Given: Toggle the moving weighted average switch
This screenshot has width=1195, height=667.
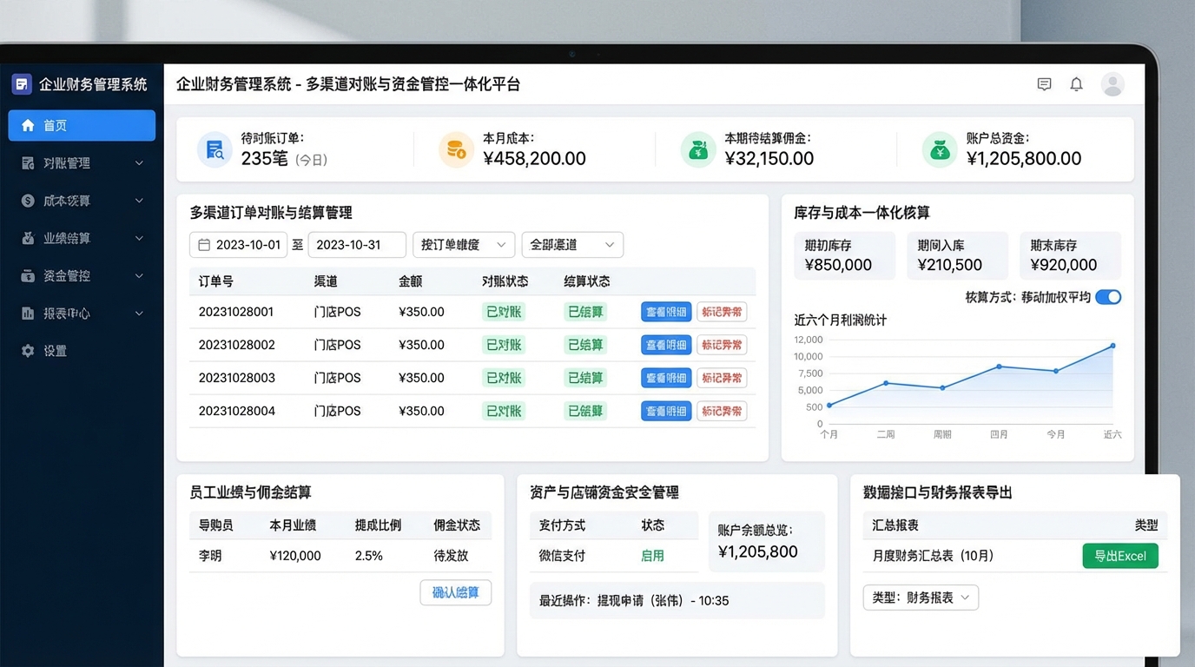Looking at the screenshot, I should (1107, 297).
